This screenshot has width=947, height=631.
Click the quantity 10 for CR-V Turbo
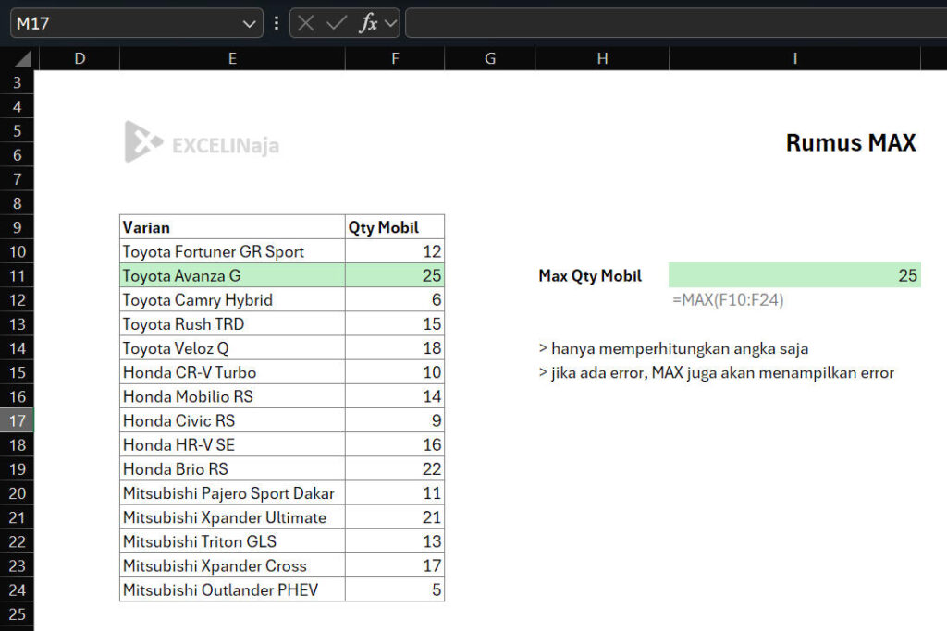coord(395,372)
